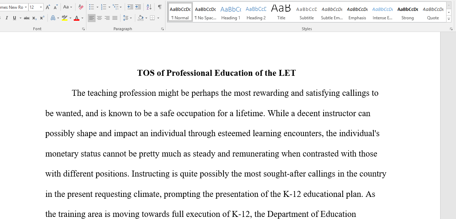The height and width of the screenshot is (219, 456).
Task: Apply numbered list formatting
Action: click(x=104, y=7)
